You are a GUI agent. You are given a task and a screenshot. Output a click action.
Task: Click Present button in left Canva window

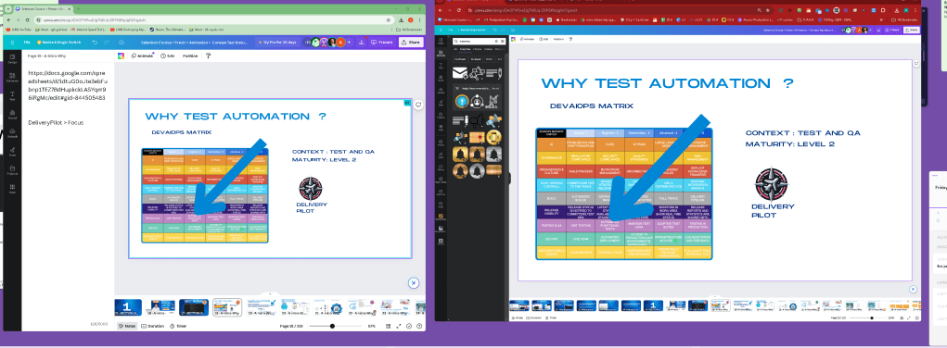[382, 43]
